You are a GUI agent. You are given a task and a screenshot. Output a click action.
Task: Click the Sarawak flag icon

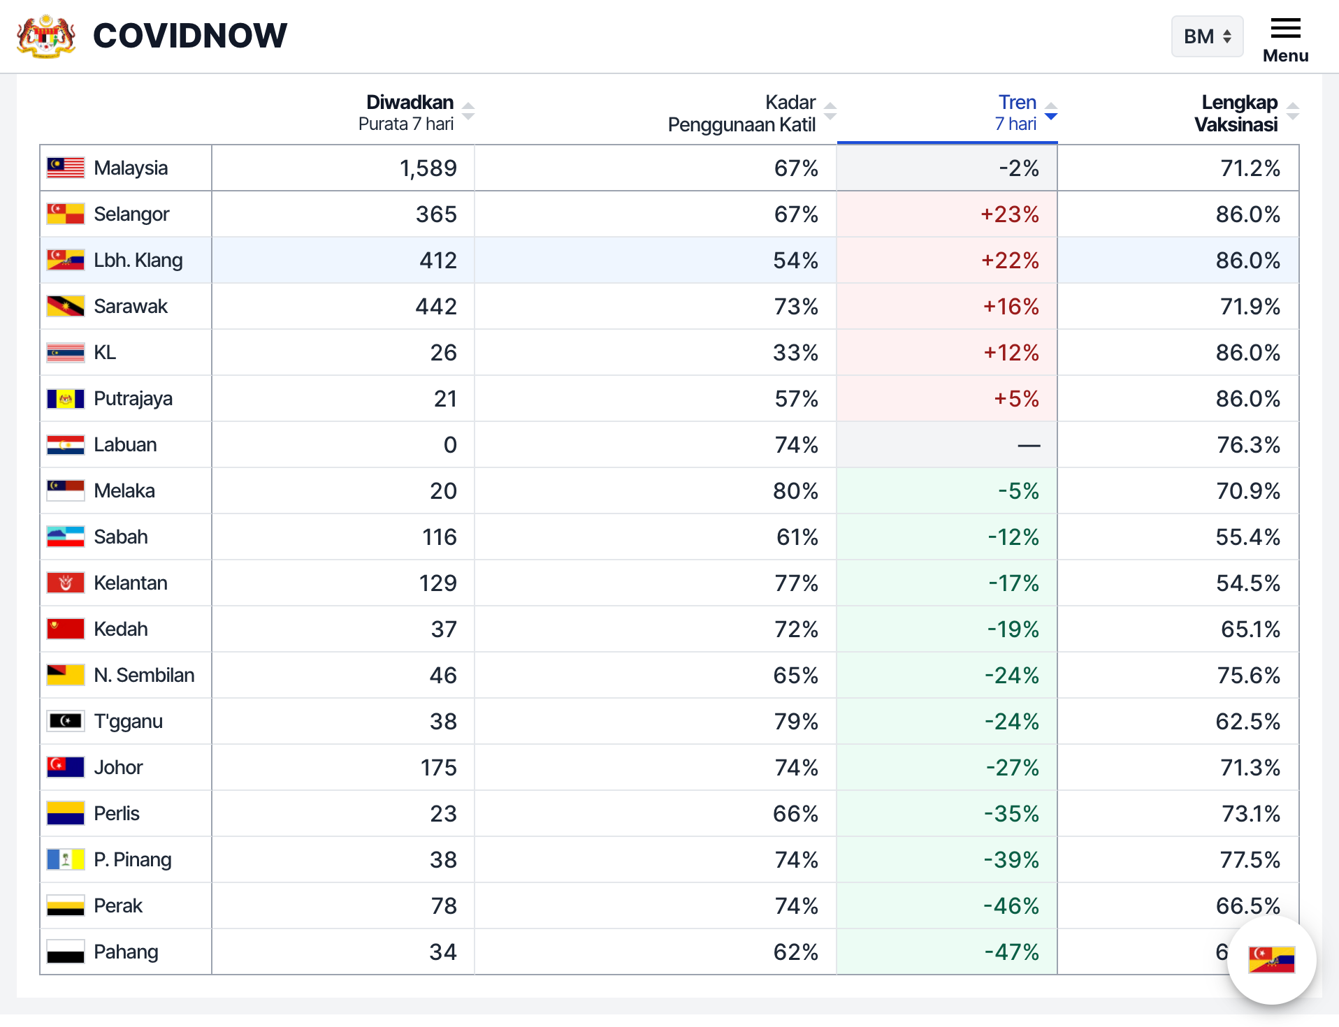[x=66, y=306]
